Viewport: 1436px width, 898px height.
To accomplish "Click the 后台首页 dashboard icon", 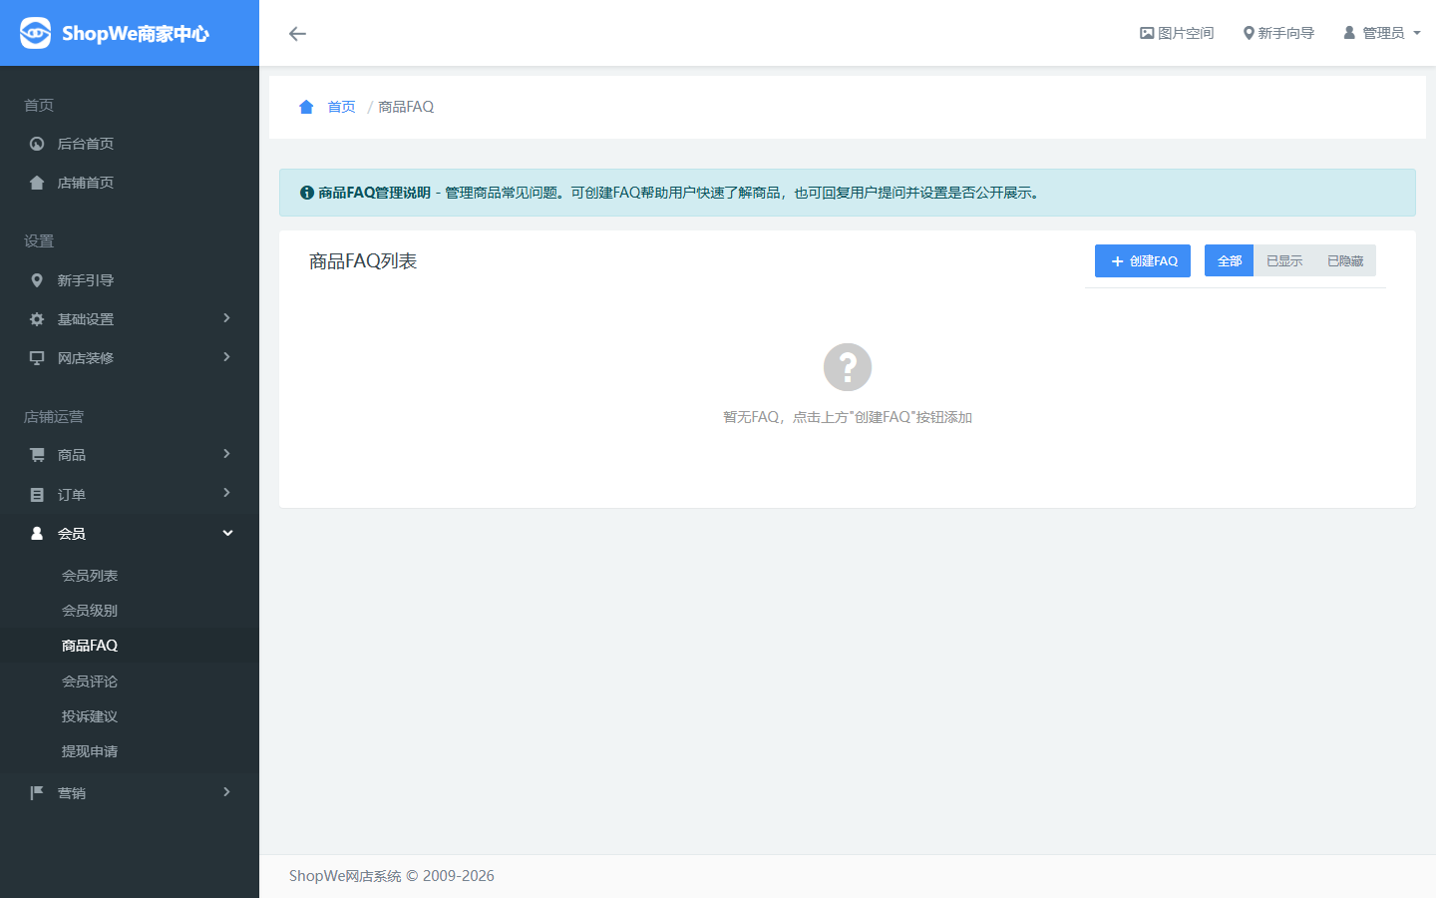I will (37, 144).
